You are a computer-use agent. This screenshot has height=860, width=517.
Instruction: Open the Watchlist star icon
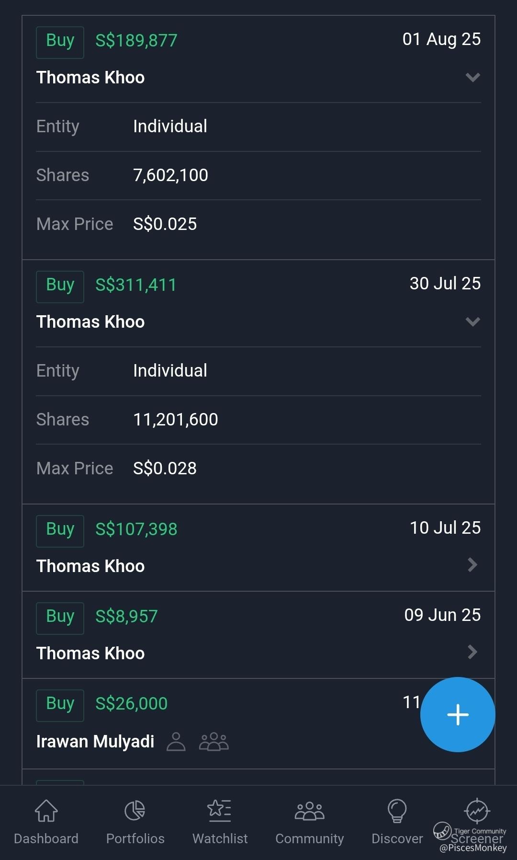click(220, 811)
